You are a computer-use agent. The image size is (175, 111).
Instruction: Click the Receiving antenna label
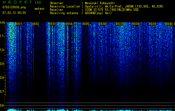coord(64,13)
